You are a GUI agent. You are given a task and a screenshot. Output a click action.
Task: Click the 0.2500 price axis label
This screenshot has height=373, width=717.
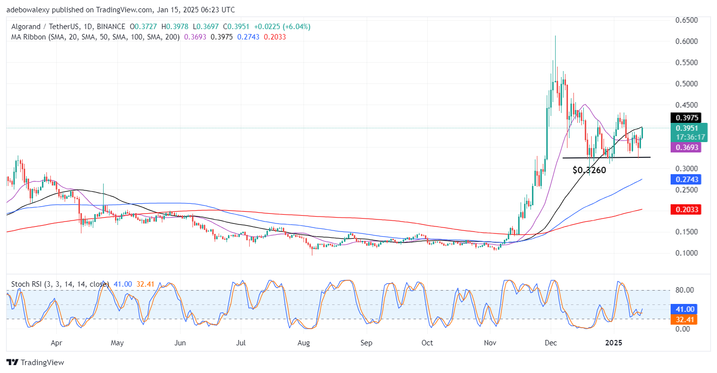(686, 190)
